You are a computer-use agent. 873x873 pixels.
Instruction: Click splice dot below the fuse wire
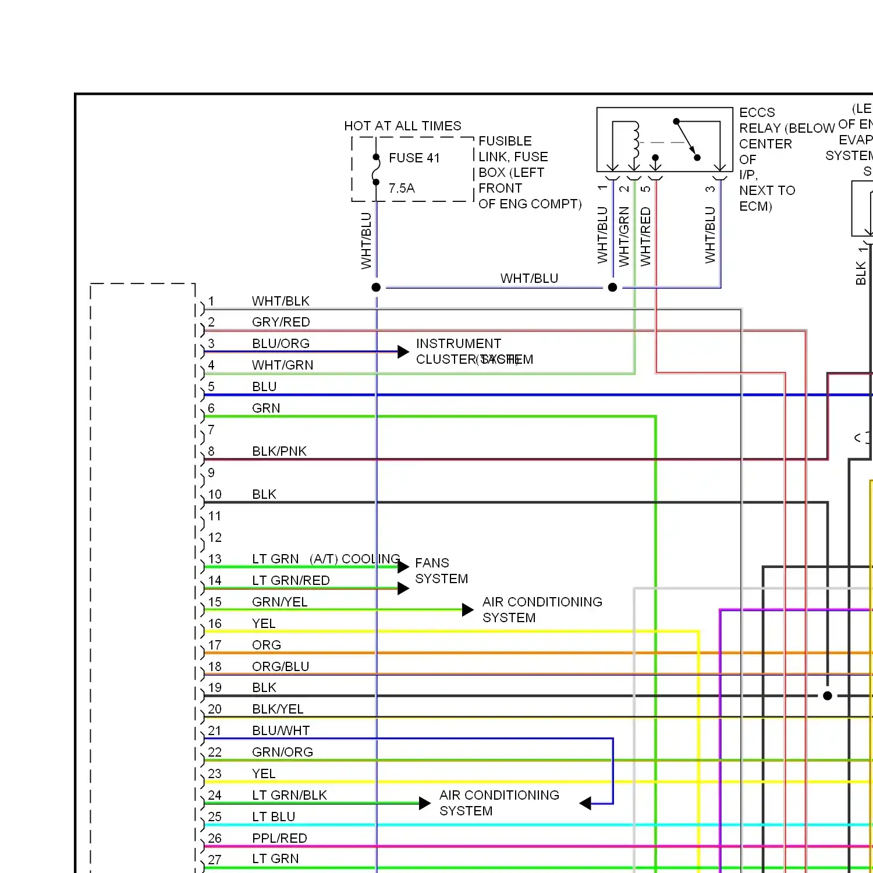(x=376, y=287)
